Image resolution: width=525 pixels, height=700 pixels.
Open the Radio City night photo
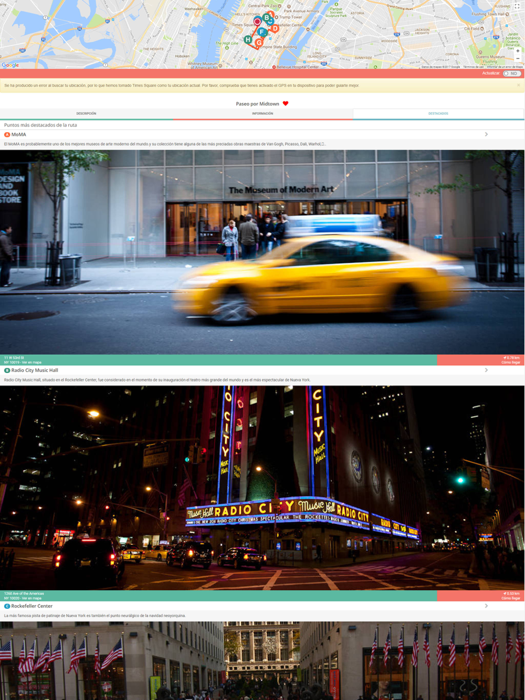pos(262,488)
